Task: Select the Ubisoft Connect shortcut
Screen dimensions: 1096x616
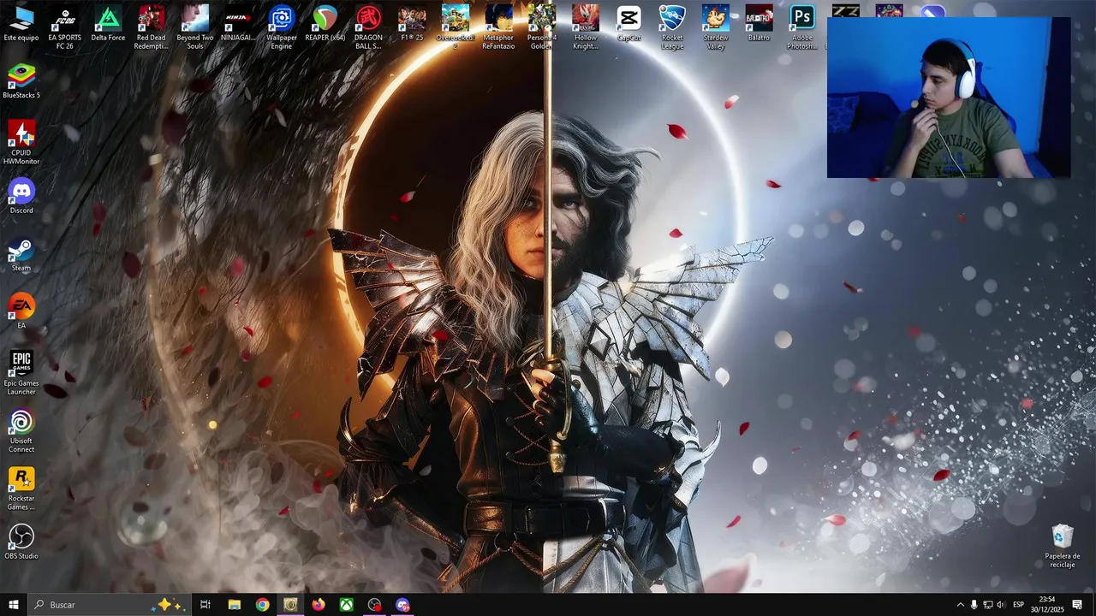Action: pos(21,431)
